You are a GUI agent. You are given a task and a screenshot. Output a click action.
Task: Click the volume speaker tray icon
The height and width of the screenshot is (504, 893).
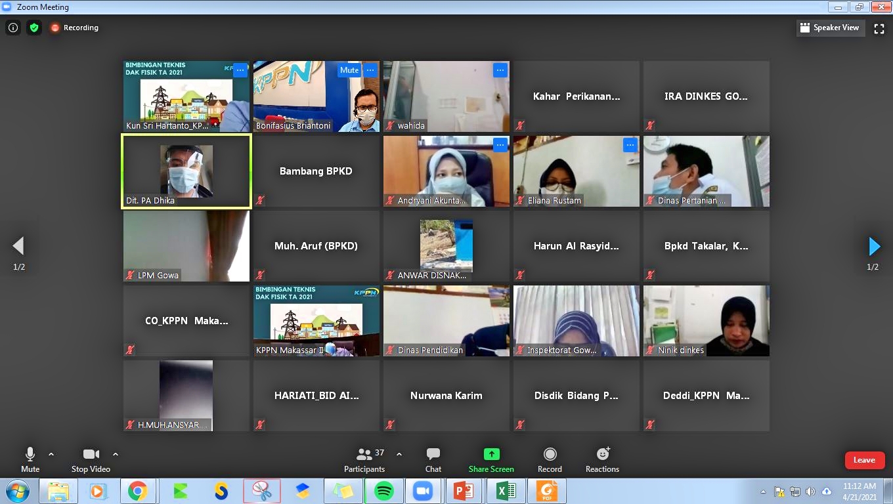[810, 492]
